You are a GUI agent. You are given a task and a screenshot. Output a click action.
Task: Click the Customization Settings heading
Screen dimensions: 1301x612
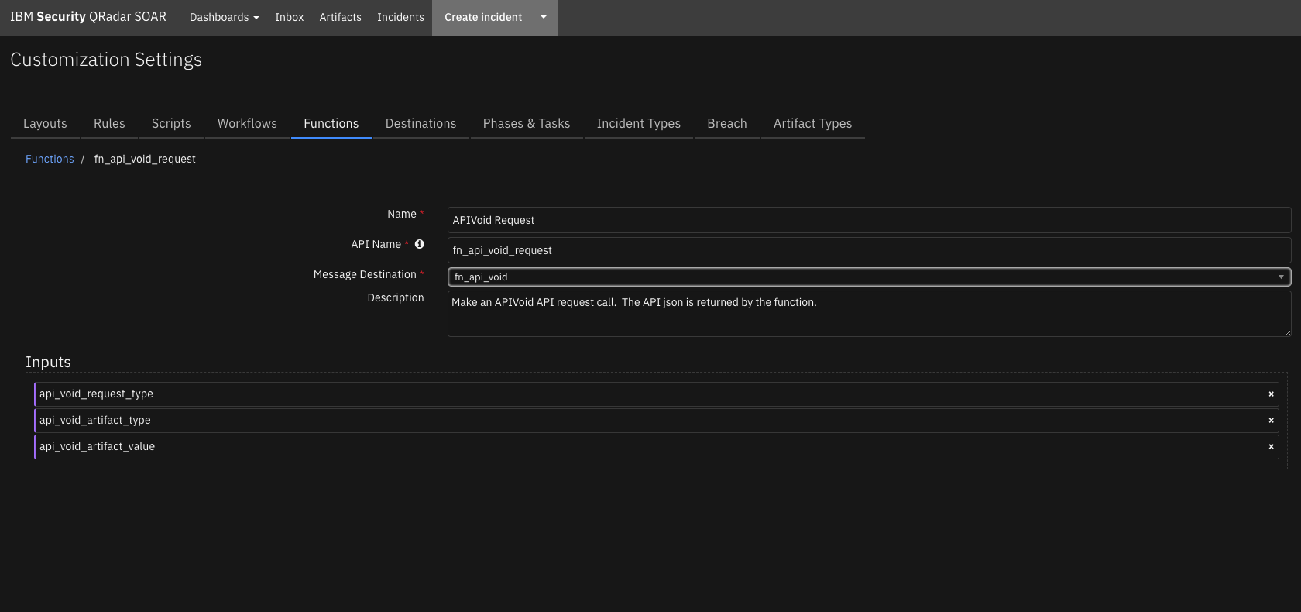click(x=106, y=60)
